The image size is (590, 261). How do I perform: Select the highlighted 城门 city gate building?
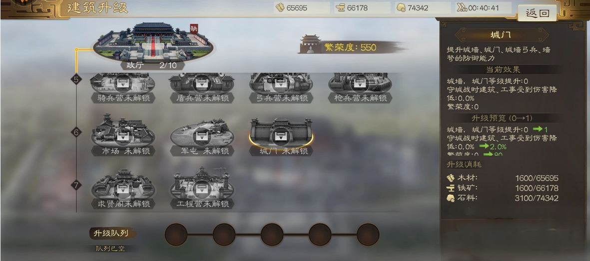tap(281, 136)
